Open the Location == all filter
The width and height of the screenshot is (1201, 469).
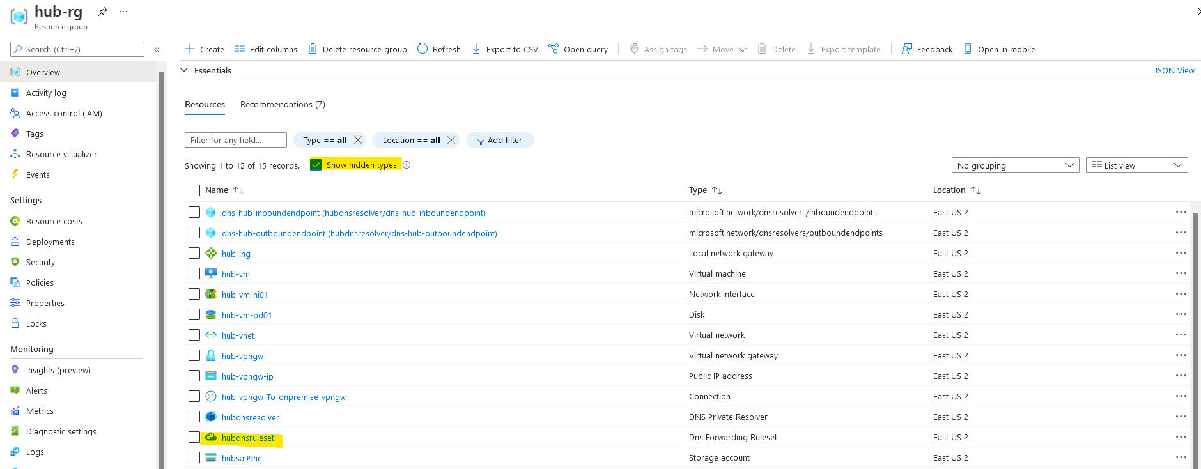411,140
